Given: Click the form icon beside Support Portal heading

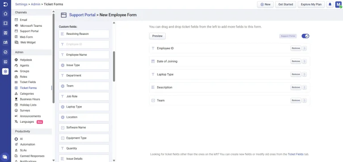Looking at the screenshot, I should click(64, 15).
